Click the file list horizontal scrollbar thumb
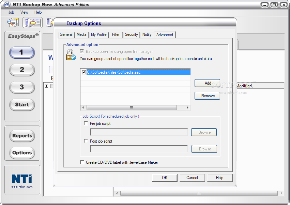The image size is (290, 205). coord(132,107)
